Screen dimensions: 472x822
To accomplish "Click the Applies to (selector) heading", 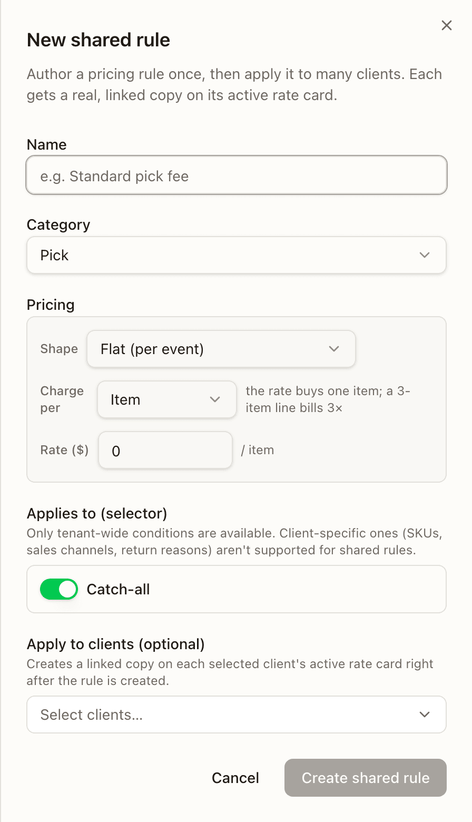I will [x=97, y=513].
